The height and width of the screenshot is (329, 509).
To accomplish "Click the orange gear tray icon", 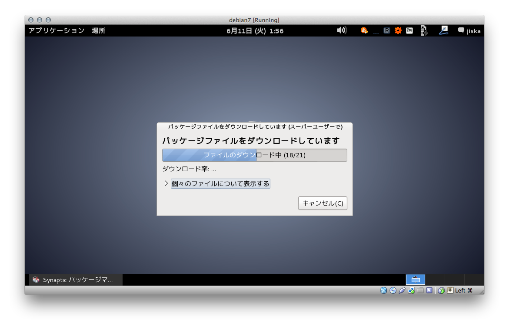I will 398,30.
